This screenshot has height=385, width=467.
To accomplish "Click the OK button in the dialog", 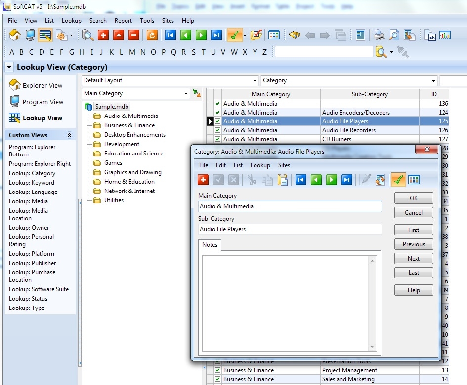I will tap(414, 198).
